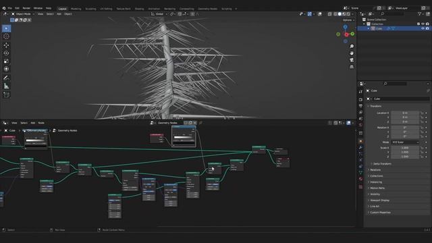Open the Modifier properties wrench tab

tap(360, 148)
